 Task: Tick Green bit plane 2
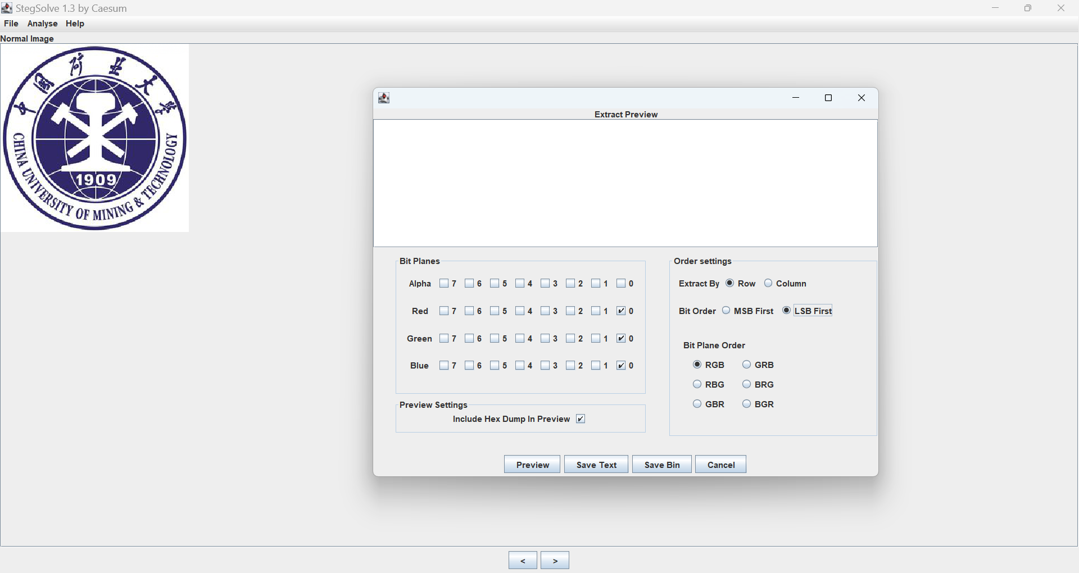(x=570, y=338)
